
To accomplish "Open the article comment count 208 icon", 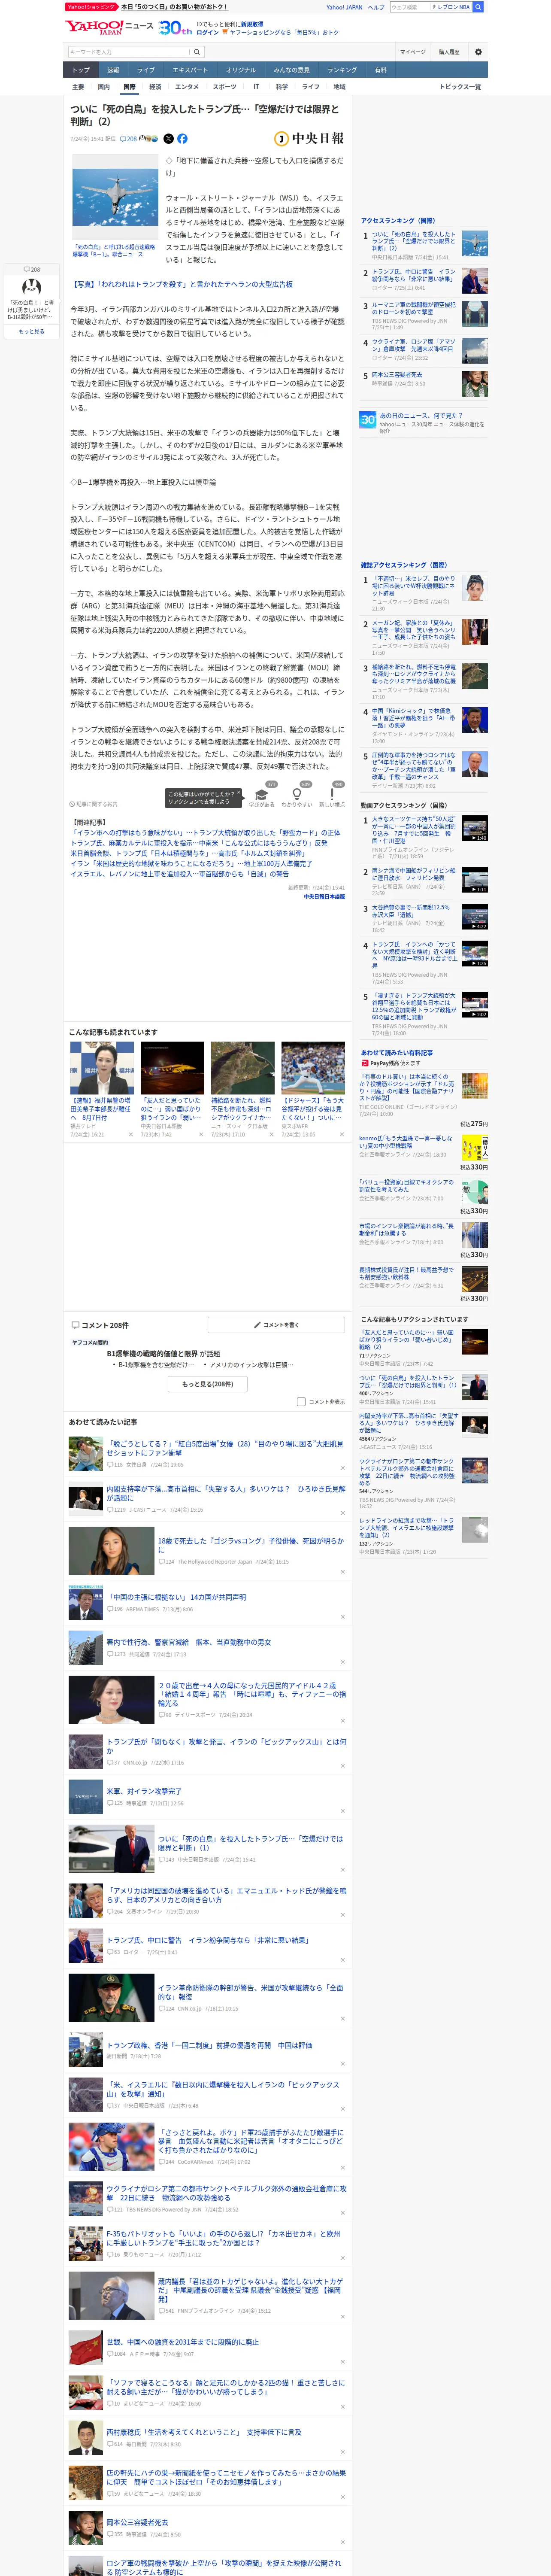I will [x=129, y=139].
